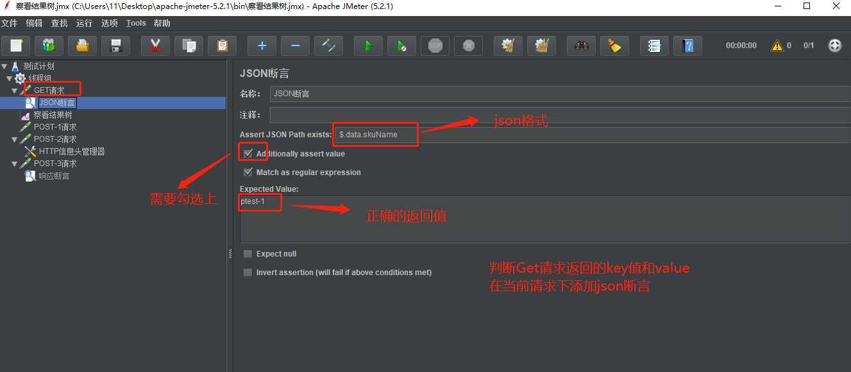
Task: Open the 帮助 menu
Action: tap(162, 23)
